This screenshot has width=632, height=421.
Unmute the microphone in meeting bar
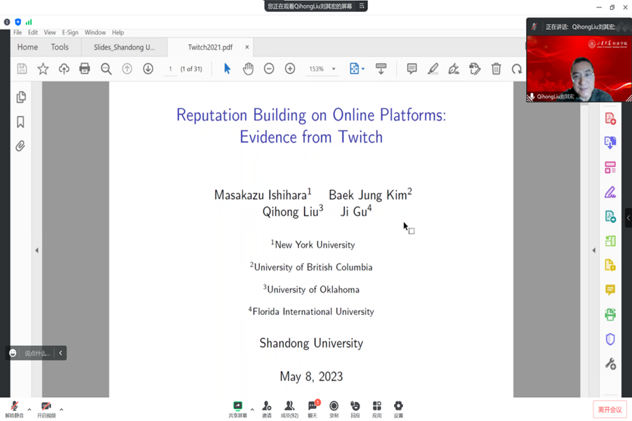pyautogui.click(x=14, y=408)
